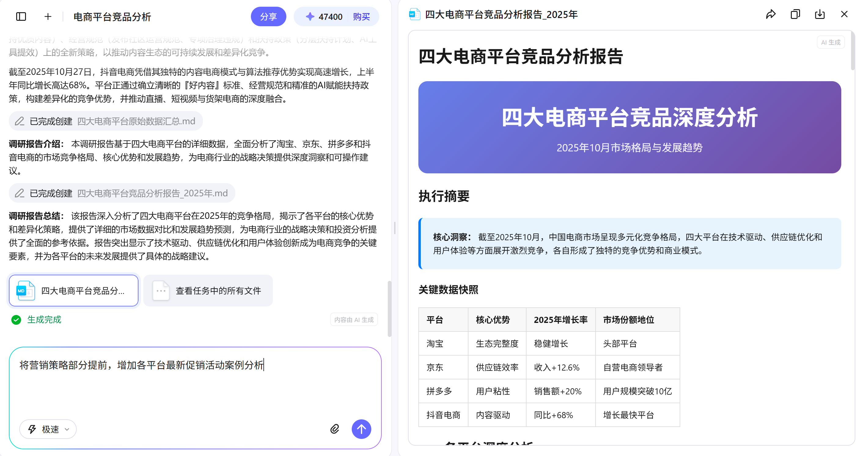Click the 购买 link
Image resolution: width=859 pixels, height=456 pixels.
tap(361, 17)
